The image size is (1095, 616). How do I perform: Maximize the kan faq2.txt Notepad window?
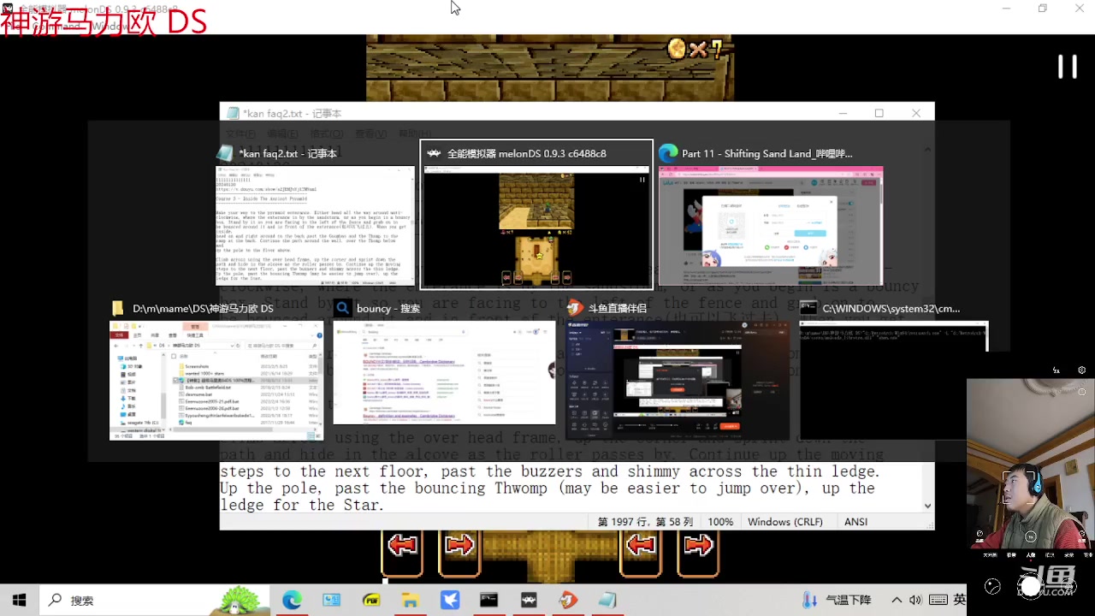[x=879, y=113]
